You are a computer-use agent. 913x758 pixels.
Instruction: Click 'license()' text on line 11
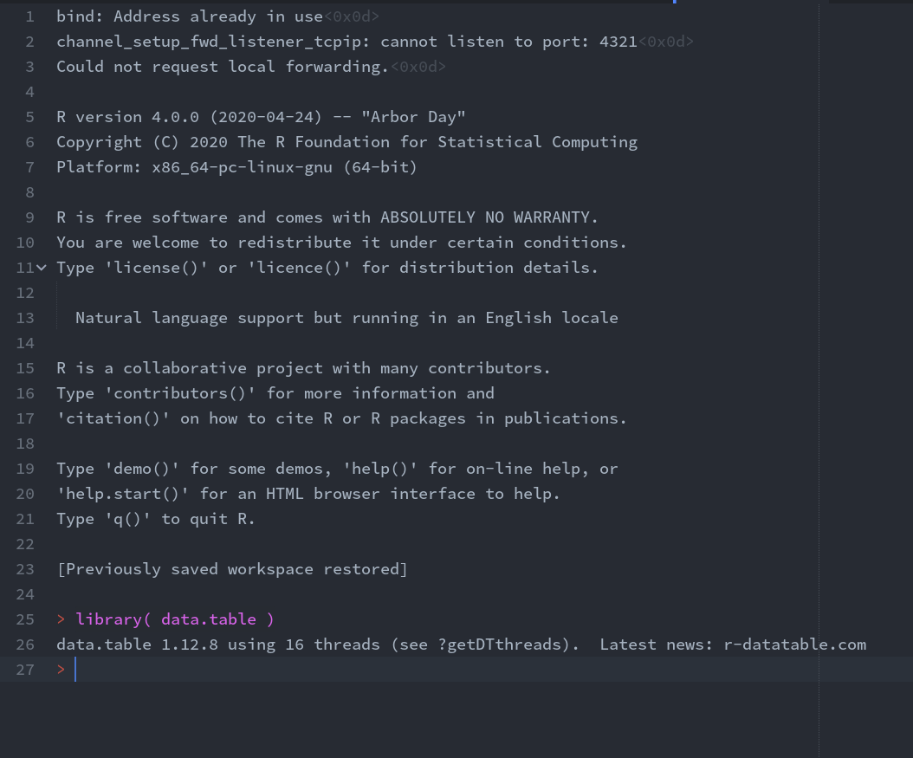tap(156, 268)
